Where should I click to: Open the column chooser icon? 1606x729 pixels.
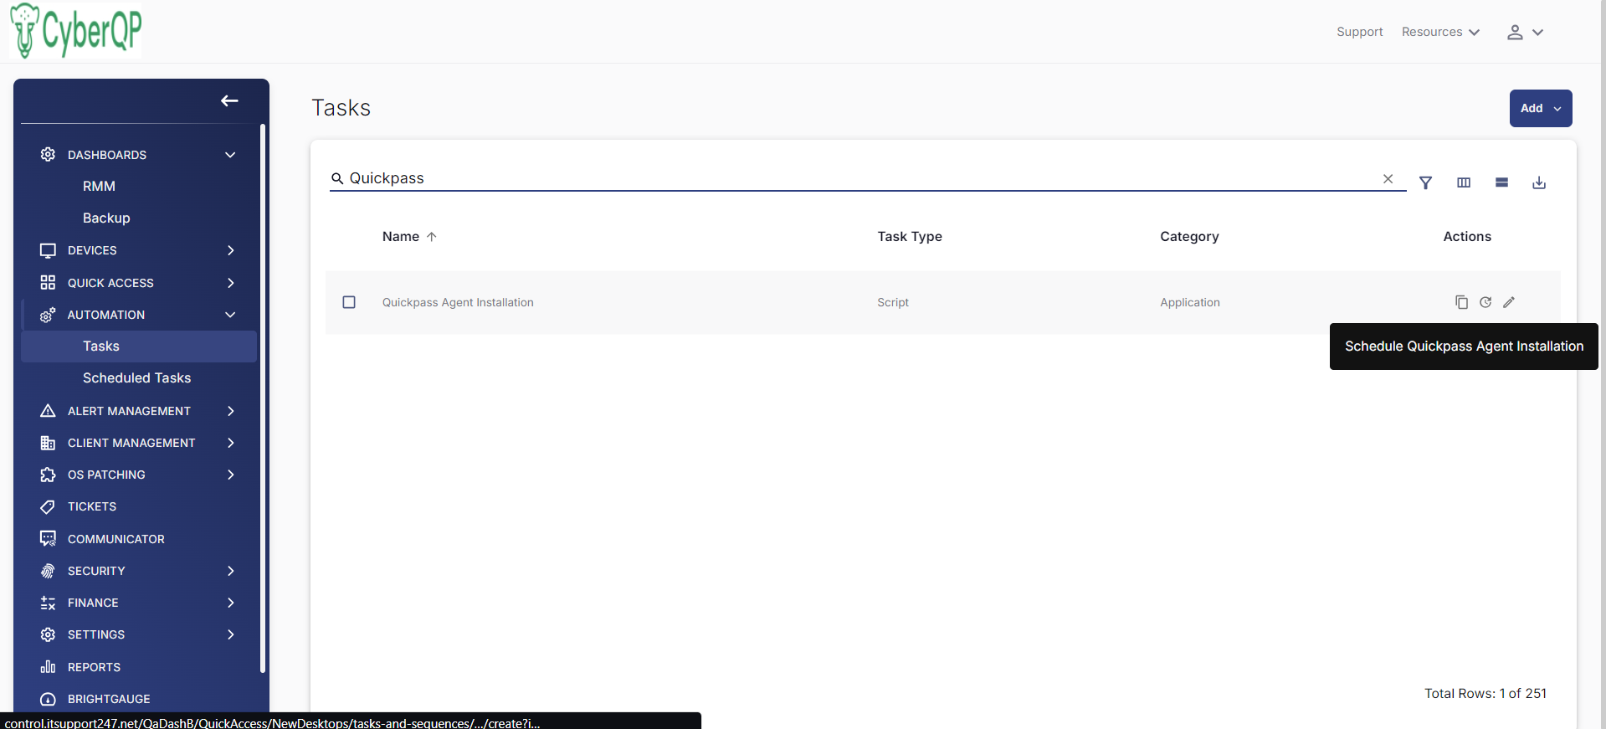pyautogui.click(x=1464, y=182)
